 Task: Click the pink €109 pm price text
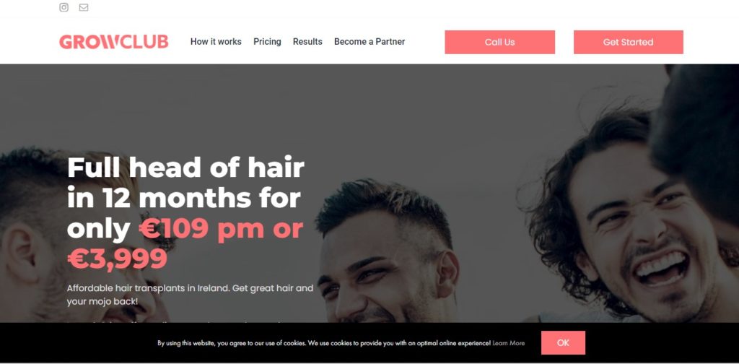tap(201, 228)
